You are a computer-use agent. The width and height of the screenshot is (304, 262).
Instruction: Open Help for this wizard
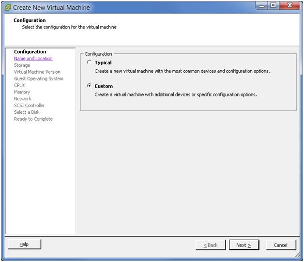pos(24,244)
